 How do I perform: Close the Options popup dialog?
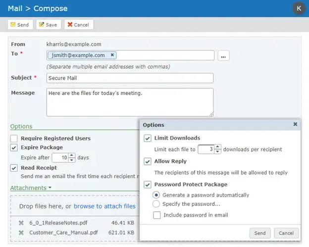[x=295, y=125]
